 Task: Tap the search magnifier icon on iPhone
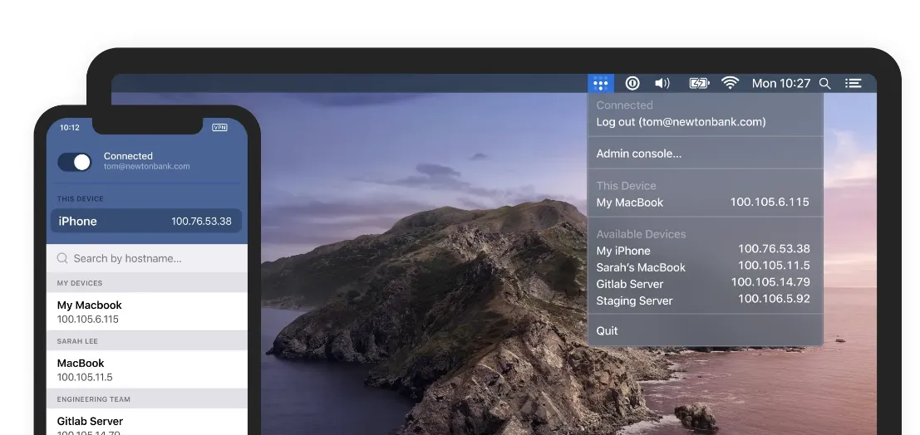tap(62, 258)
